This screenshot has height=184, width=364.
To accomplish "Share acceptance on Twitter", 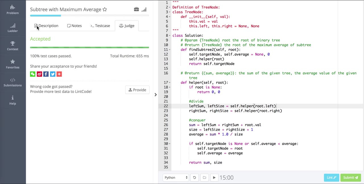I will coord(53,74).
